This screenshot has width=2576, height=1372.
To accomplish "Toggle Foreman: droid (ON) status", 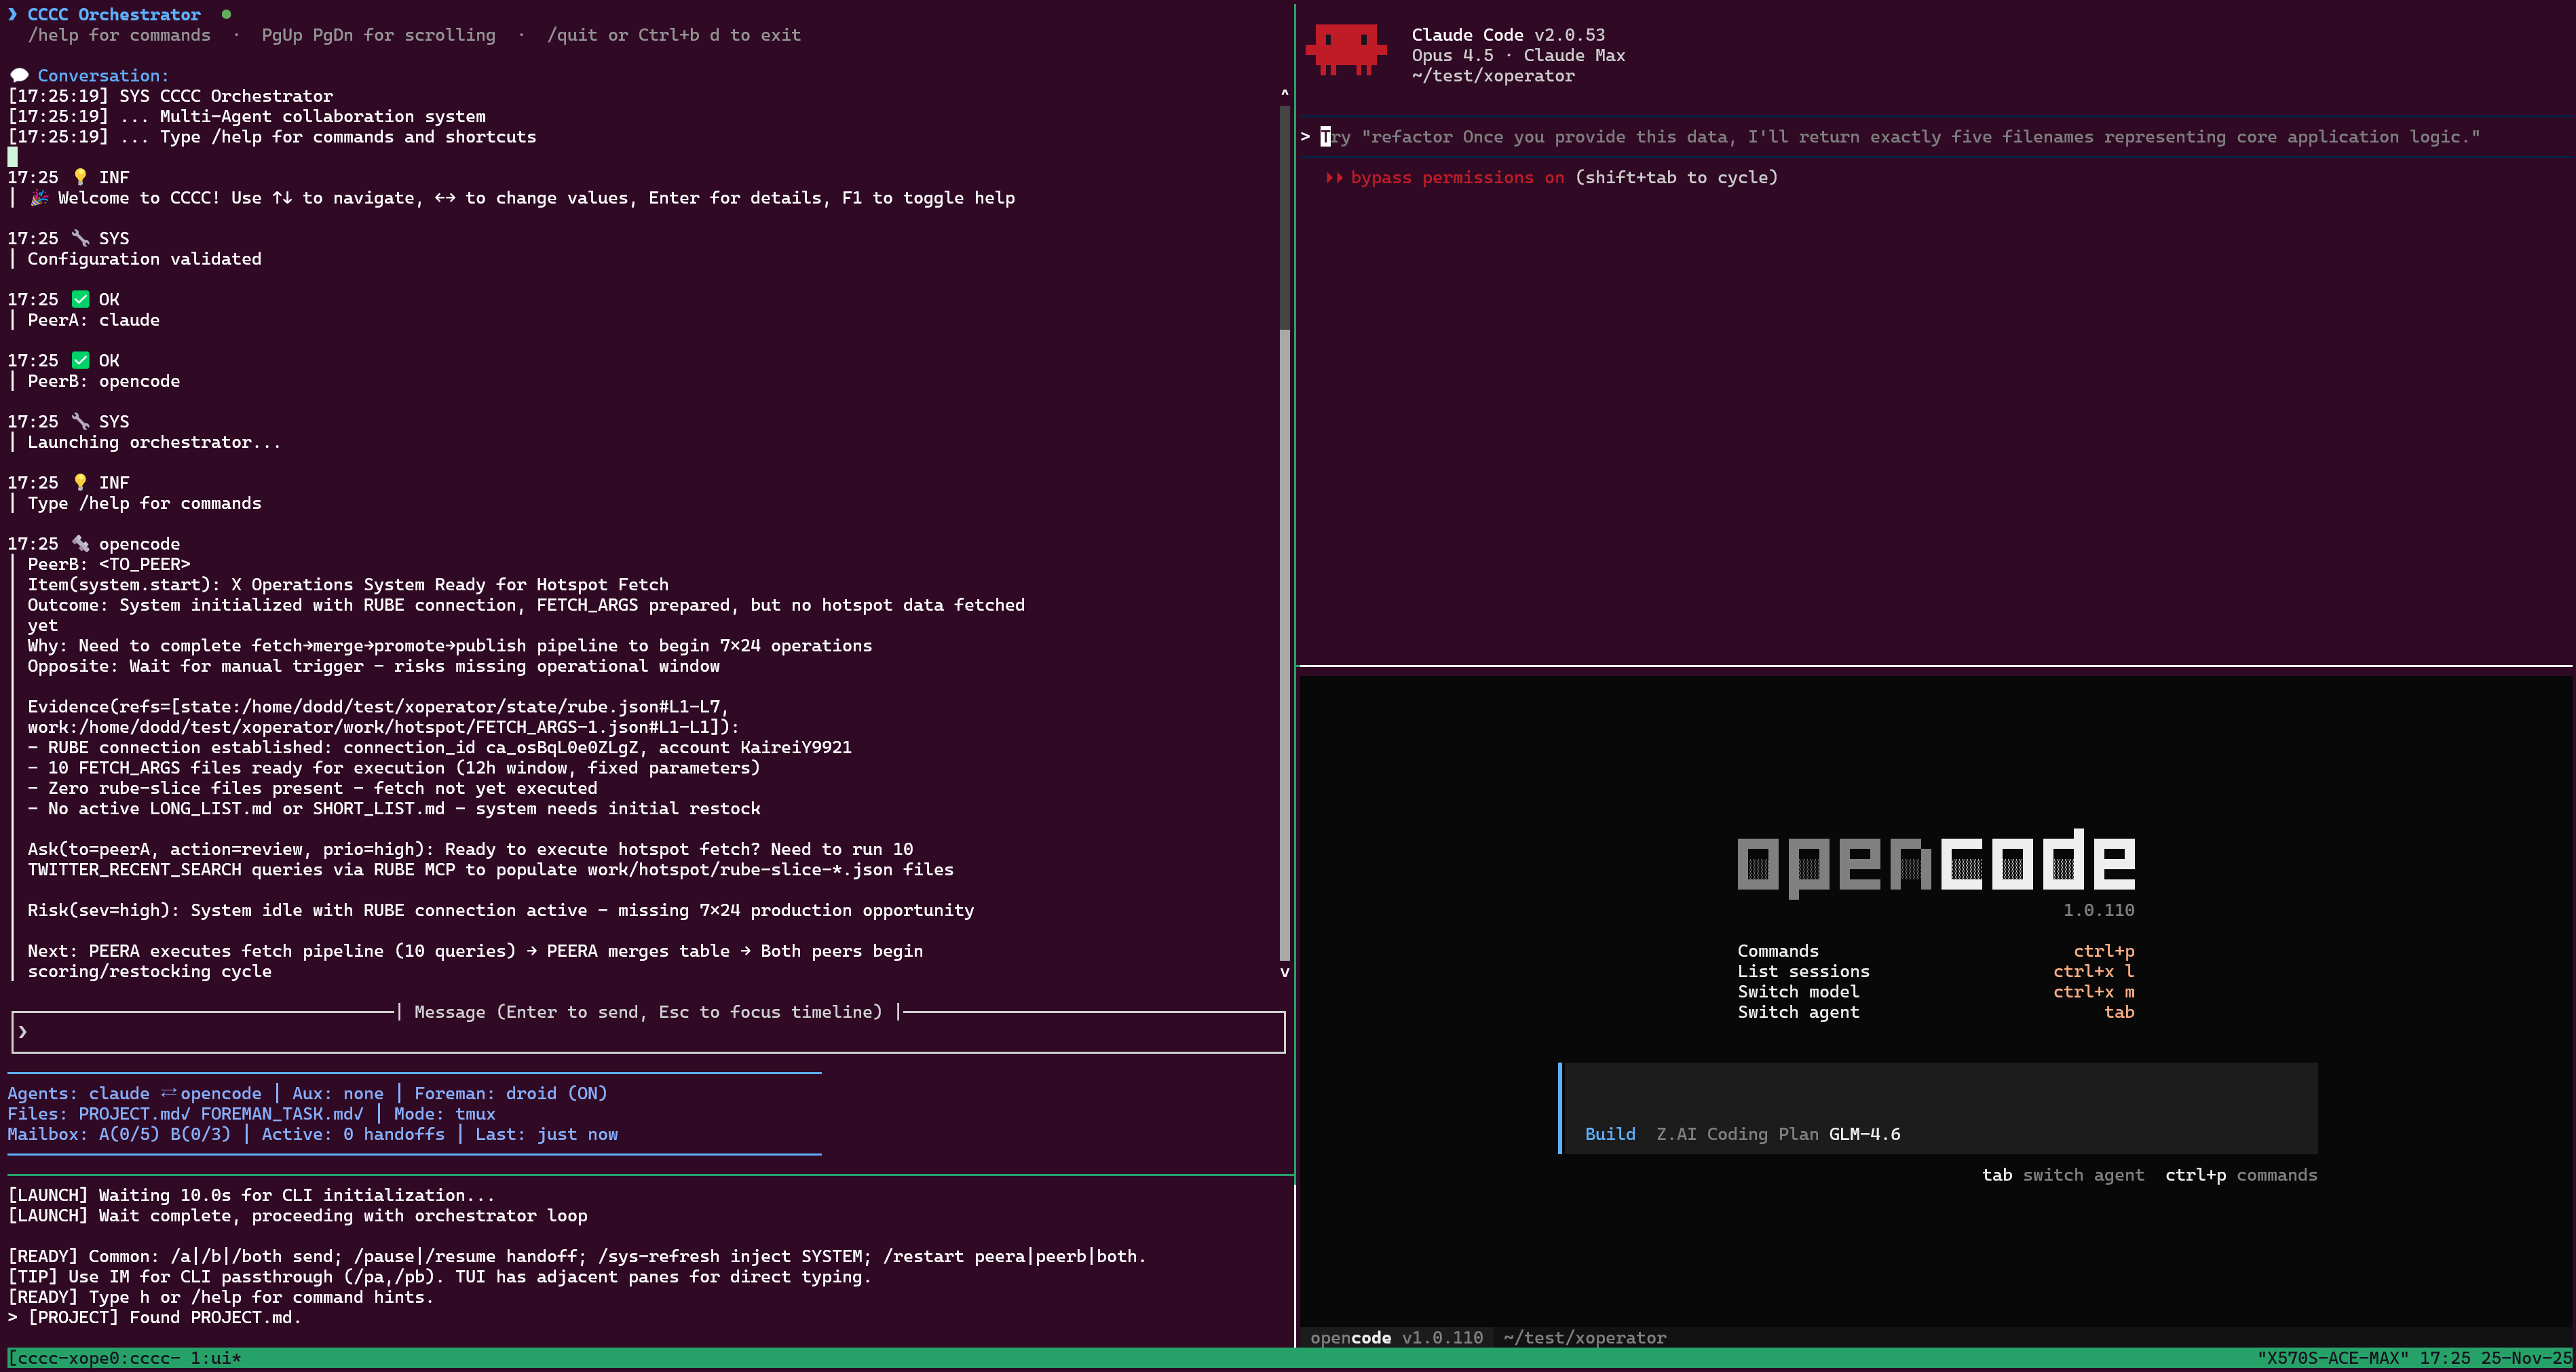I will [x=511, y=1093].
